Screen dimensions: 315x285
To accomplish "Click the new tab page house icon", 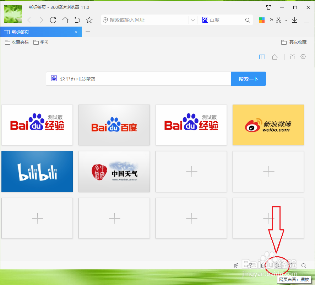I will point(275,57).
